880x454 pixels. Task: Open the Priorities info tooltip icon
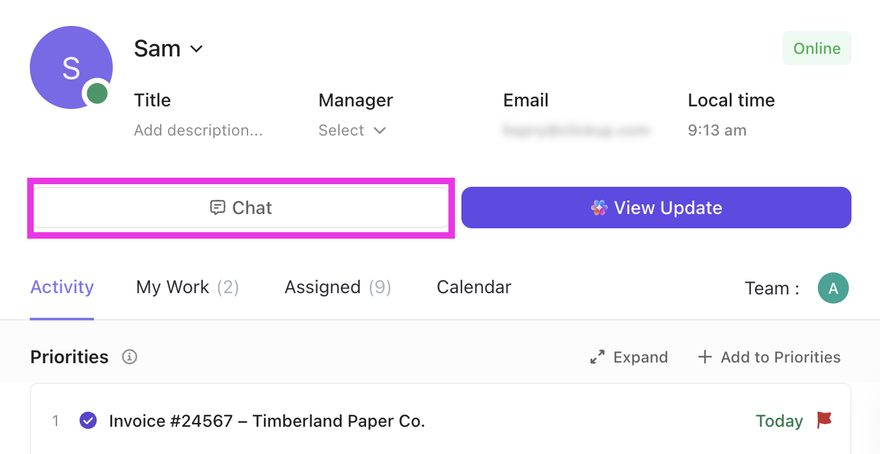pos(129,357)
